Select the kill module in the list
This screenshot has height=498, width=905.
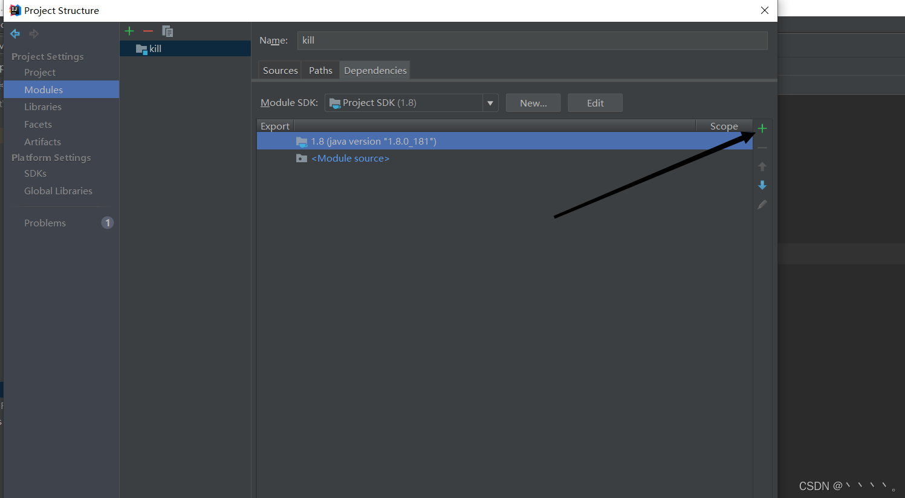click(185, 48)
